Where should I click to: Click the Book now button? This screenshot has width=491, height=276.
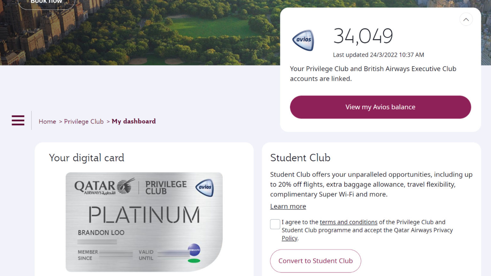[46, 2]
